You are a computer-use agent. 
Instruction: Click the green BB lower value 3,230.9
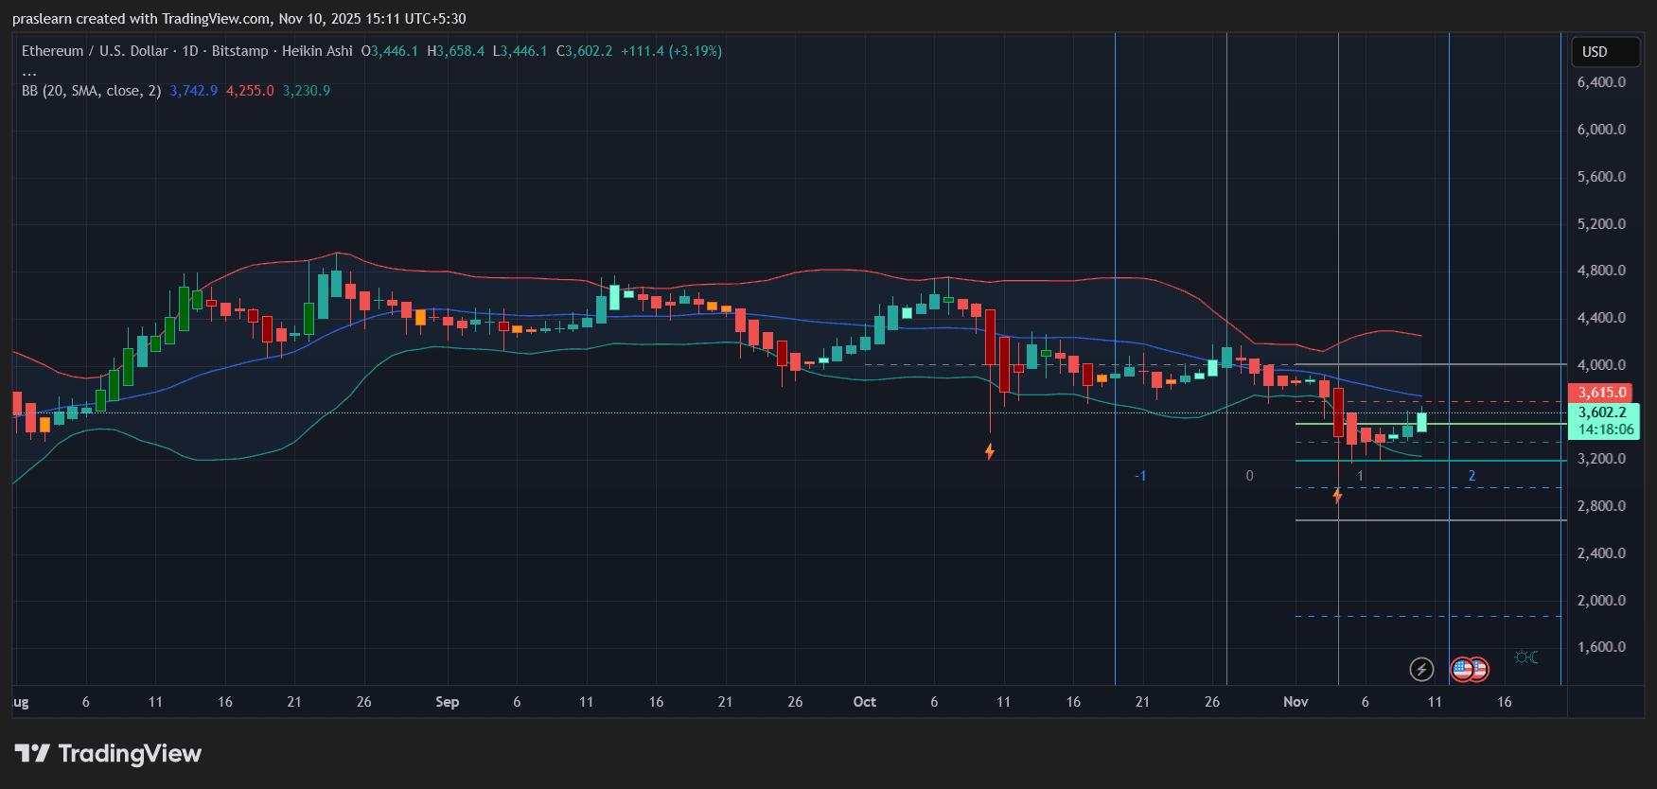(x=307, y=91)
